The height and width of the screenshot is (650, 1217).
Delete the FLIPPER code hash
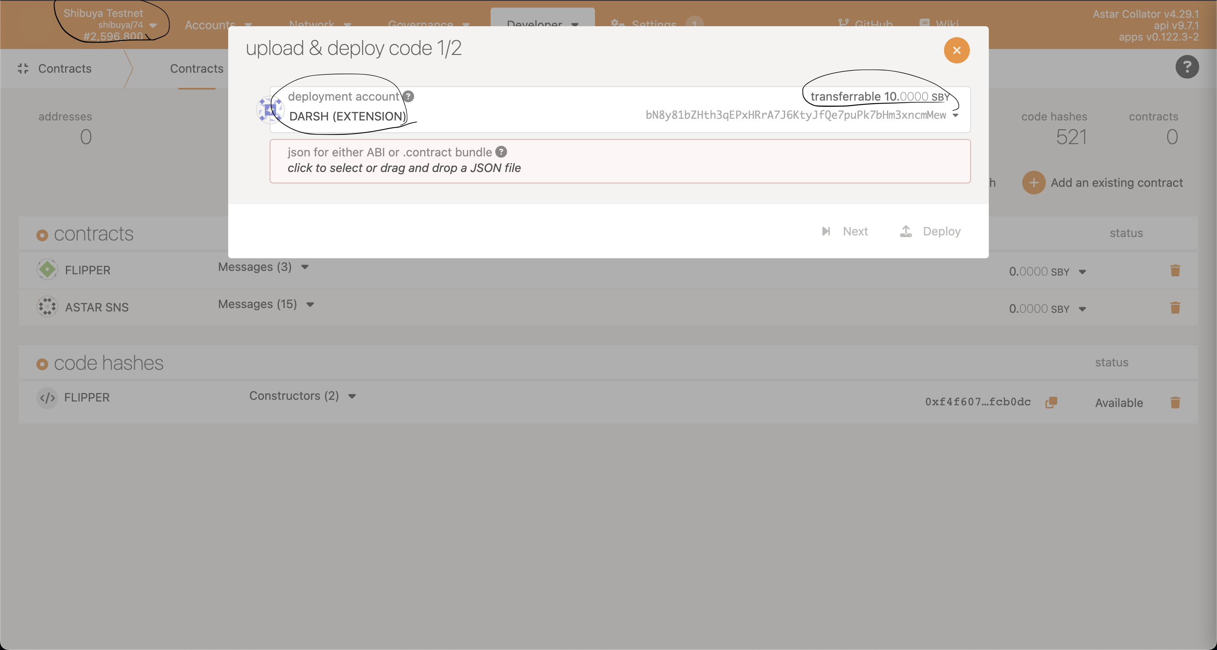point(1175,402)
